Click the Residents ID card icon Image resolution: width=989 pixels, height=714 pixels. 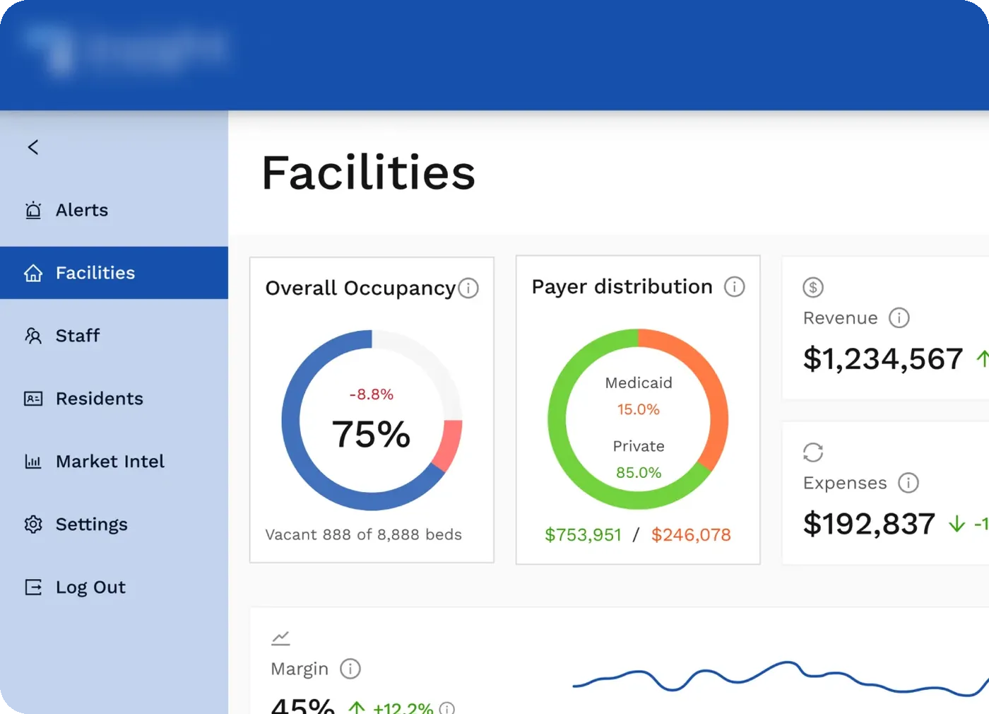pos(33,399)
